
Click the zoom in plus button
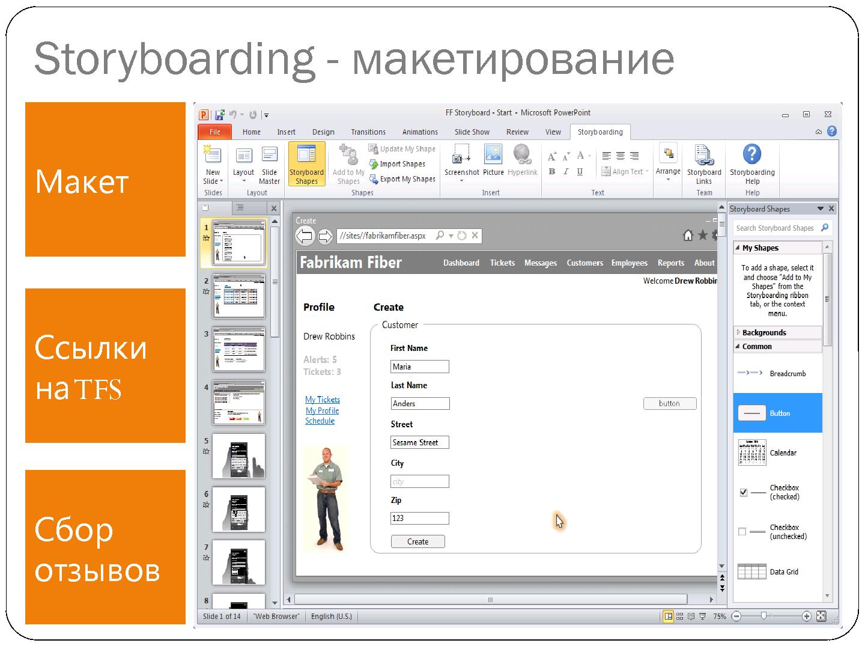coord(806,616)
